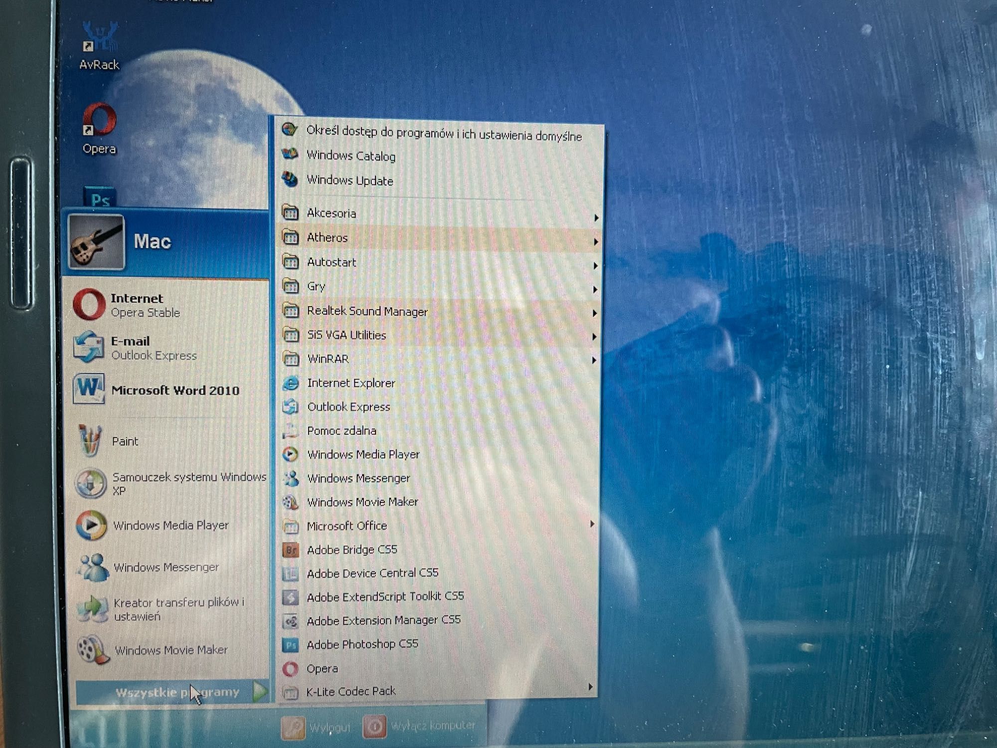Click Wyłącz komputer button
The image size is (997, 748).
[420, 726]
